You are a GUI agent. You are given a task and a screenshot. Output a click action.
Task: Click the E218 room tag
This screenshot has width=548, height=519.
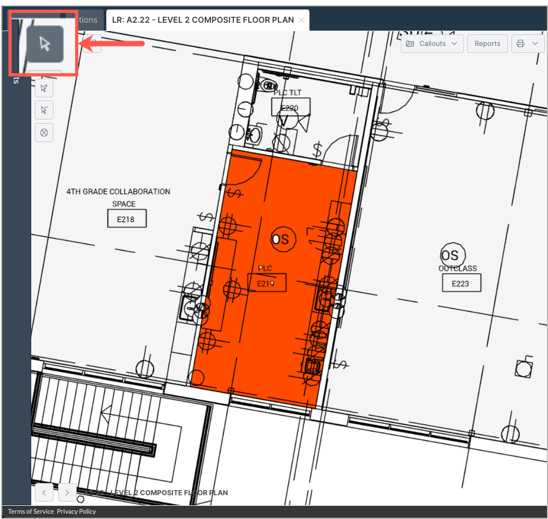127,219
